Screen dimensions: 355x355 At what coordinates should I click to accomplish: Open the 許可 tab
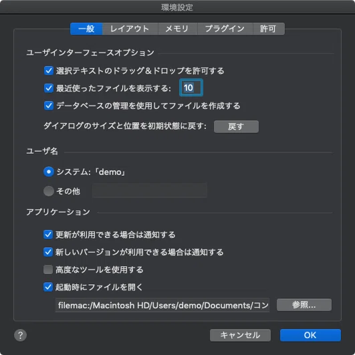269,29
